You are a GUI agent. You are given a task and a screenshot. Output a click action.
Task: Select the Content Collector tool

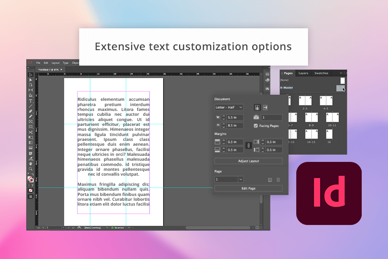[x=30, y=95]
